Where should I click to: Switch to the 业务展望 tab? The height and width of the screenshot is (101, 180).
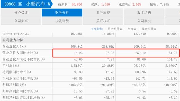(103, 13)
